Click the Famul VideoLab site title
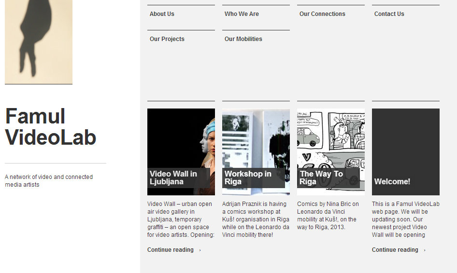This screenshot has width=457, height=273. tap(51, 127)
